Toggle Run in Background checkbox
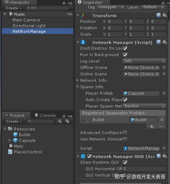This screenshot has height=184, width=170. click(x=125, y=55)
